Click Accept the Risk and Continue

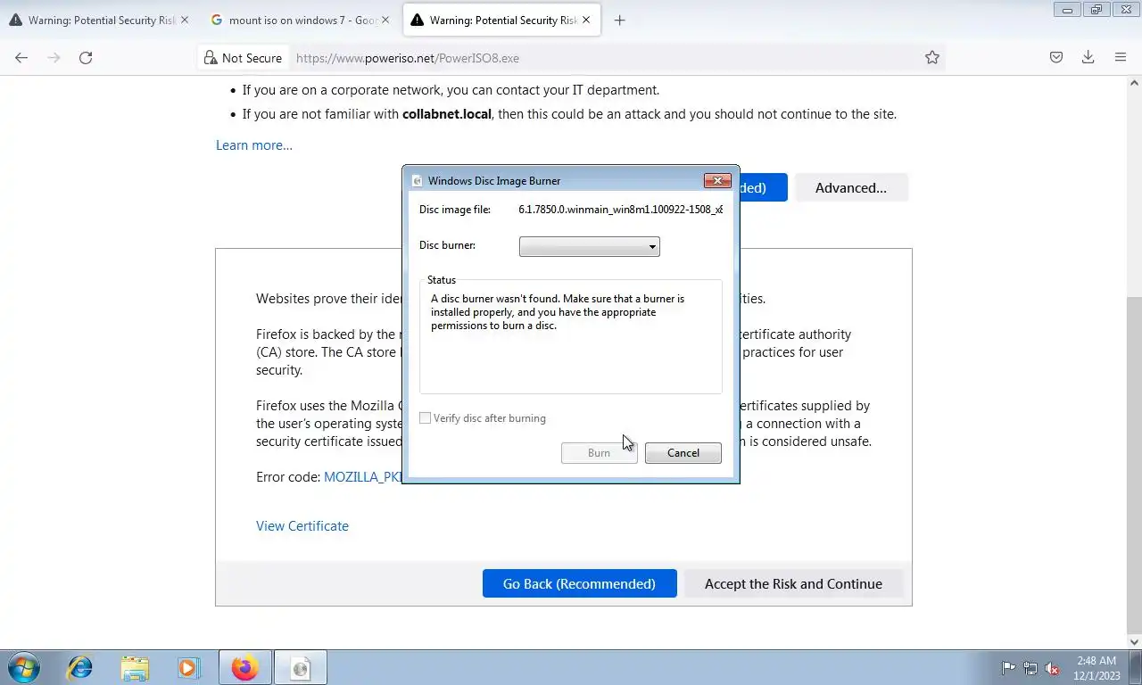coord(793,583)
